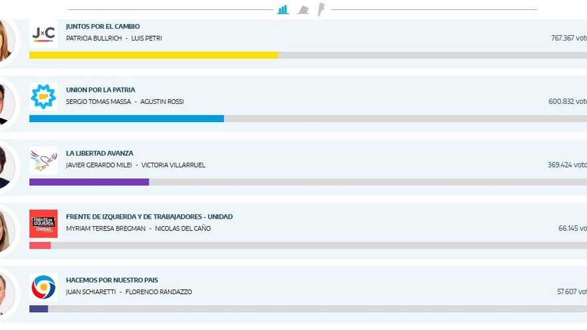Open Myriam Bregman's candidate photo
The height and width of the screenshot is (330, 587).
7,231
